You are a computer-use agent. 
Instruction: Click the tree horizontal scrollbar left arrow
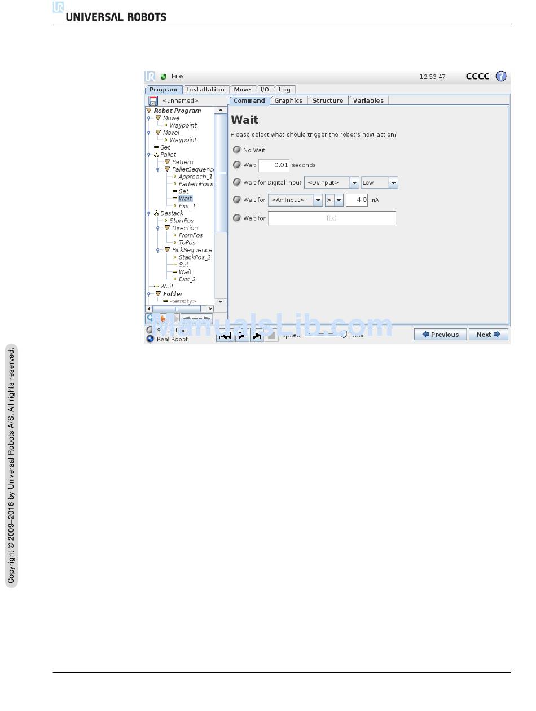(149, 309)
